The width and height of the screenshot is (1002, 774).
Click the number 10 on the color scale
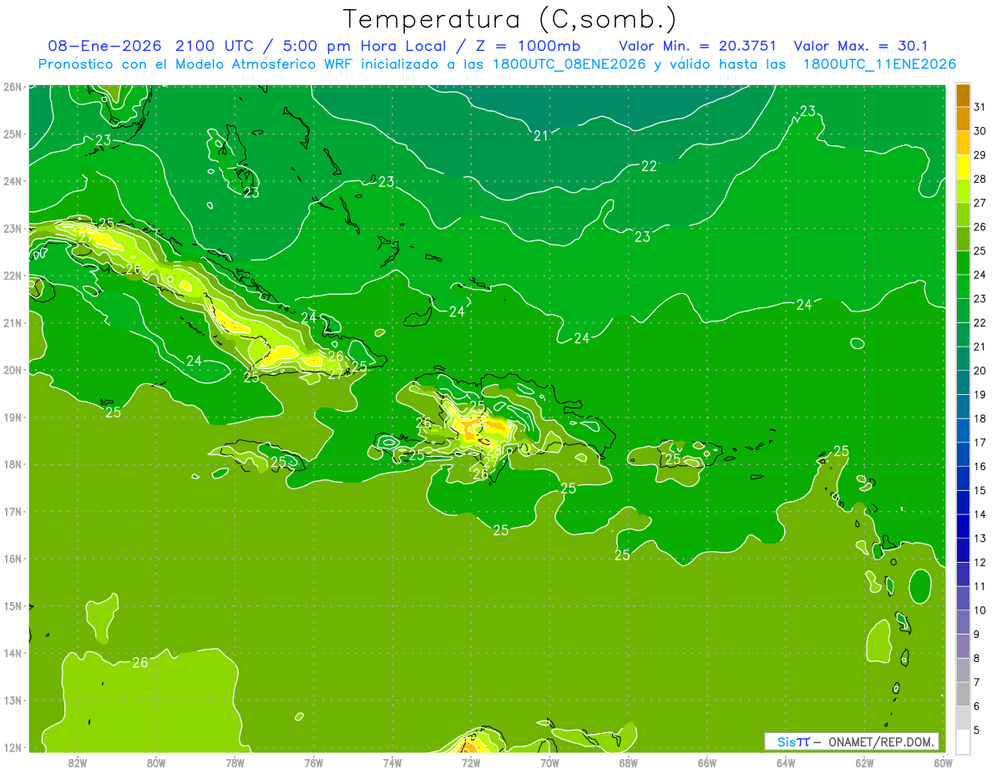pos(979,610)
